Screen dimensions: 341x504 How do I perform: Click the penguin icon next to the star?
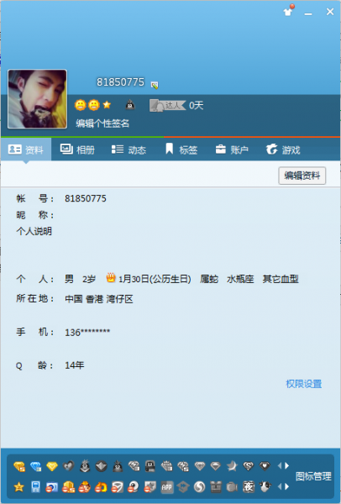click(130, 105)
